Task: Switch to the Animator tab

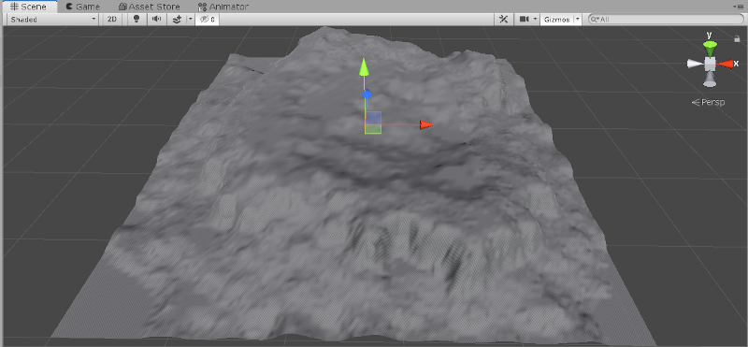Action: [223, 7]
